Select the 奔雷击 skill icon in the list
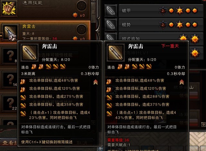This screenshot has width=206, height=151. click(10, 33)
